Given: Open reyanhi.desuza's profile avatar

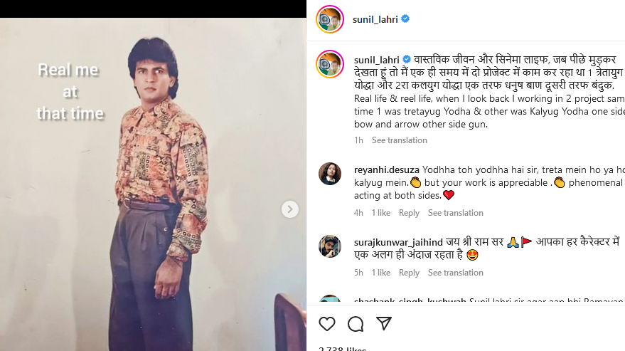Looking at the screenshot, I should coord(330,174).
